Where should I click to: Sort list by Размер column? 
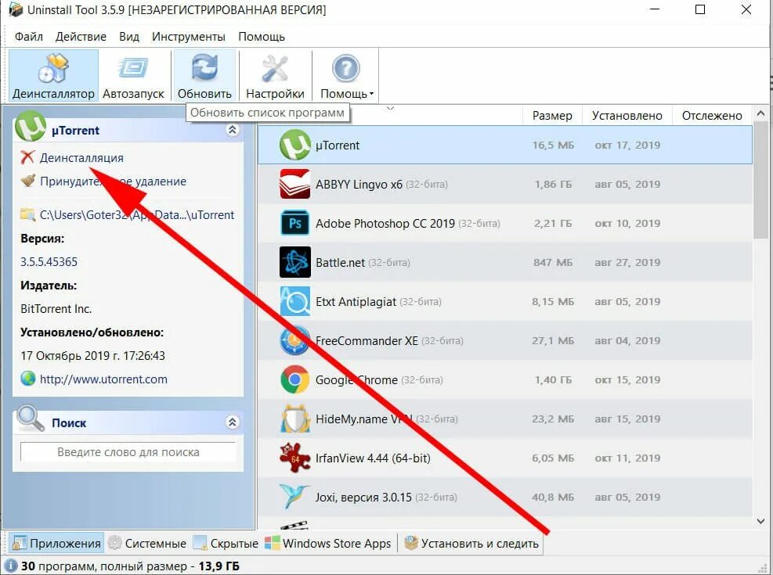pos(552,116)
